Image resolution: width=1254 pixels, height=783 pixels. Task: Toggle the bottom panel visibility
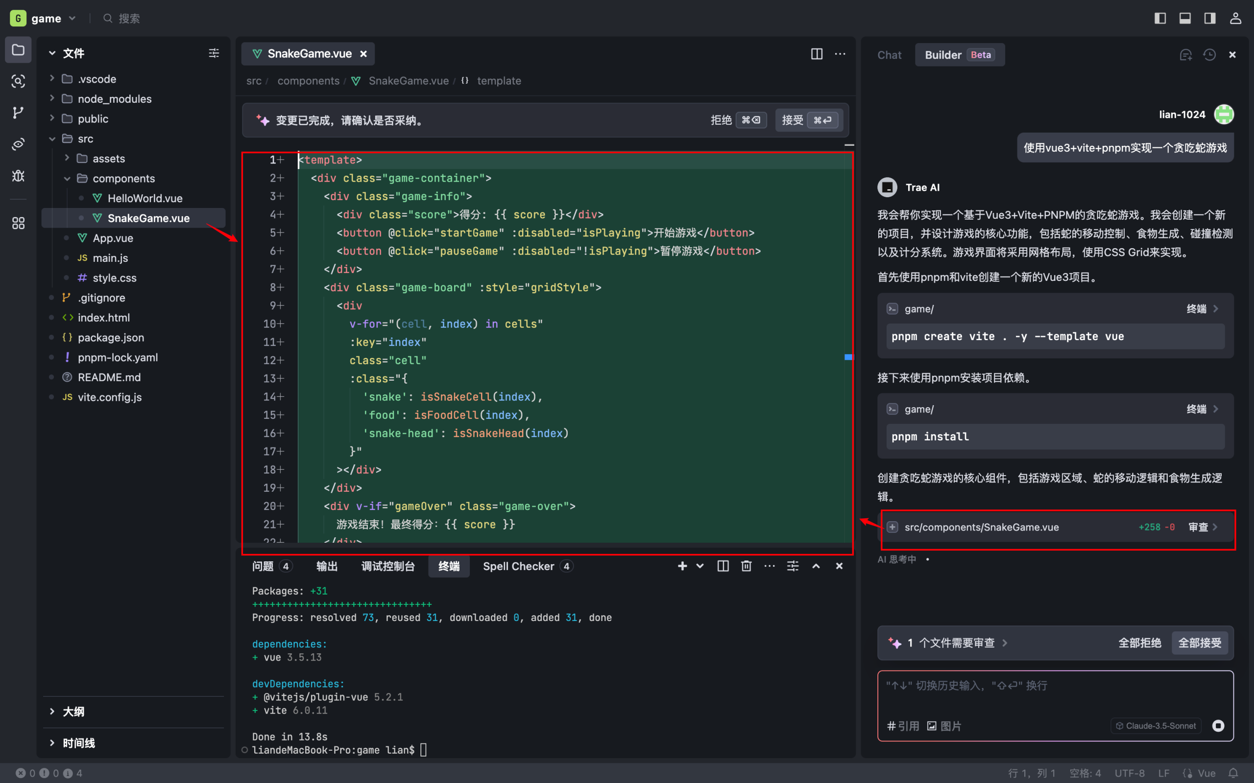(1184, 18)
